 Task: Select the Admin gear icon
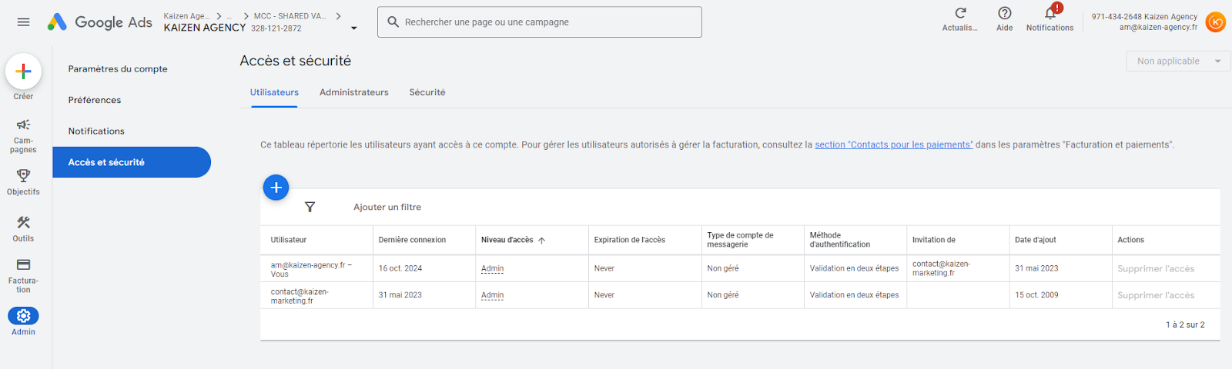(x=23, y=316)
